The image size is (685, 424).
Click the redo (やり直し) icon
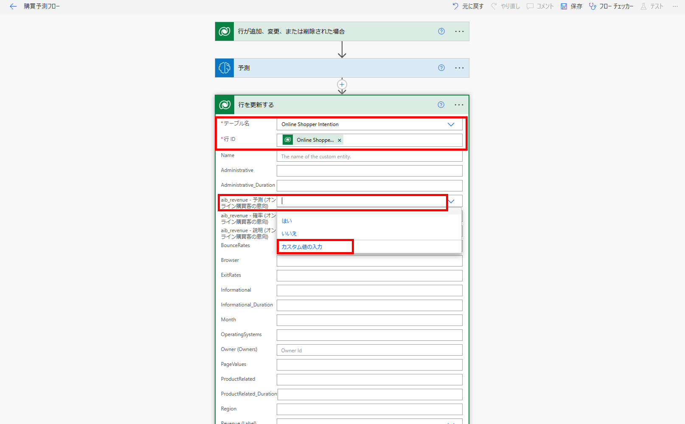(494, 6)
